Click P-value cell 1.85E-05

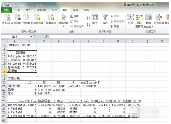[x=73, y=116]
